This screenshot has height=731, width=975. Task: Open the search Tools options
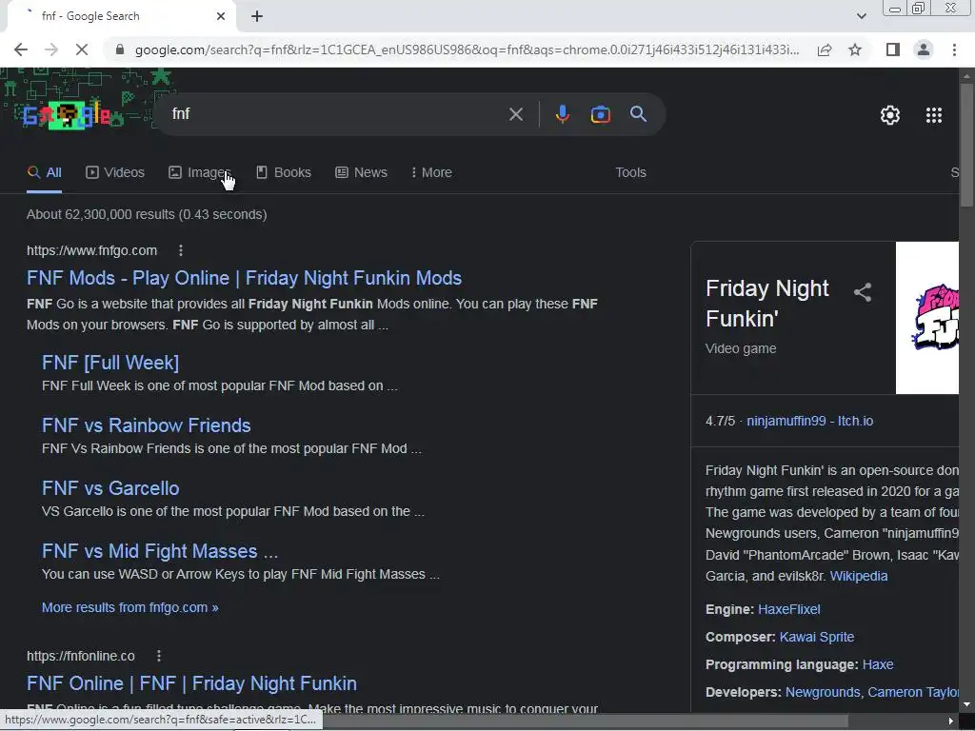pyautogui.click(x=630, y=173)
